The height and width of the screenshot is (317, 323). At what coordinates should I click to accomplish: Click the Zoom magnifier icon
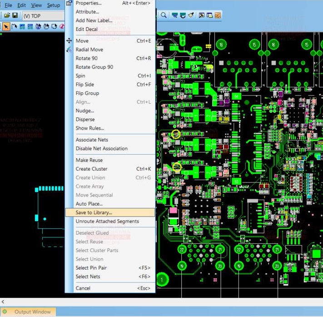164,15
